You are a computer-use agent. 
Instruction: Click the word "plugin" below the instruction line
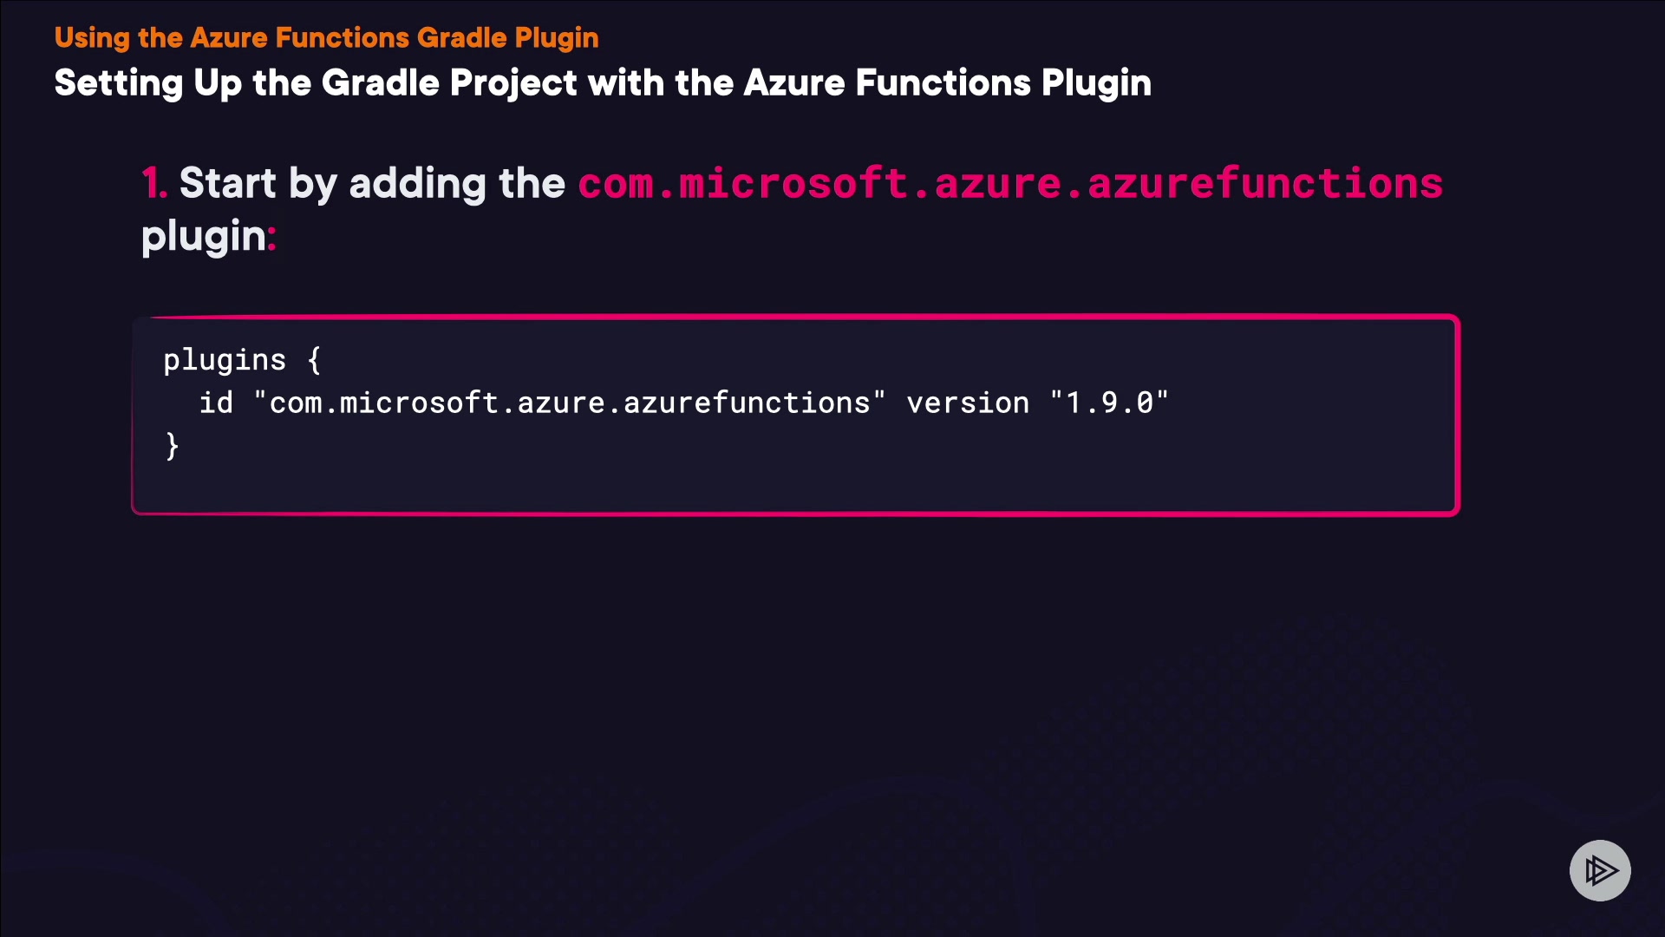(203, 235)
